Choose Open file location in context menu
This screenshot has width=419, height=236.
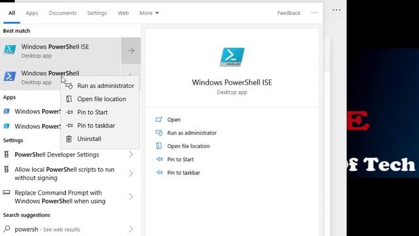(x=100, y=99)
